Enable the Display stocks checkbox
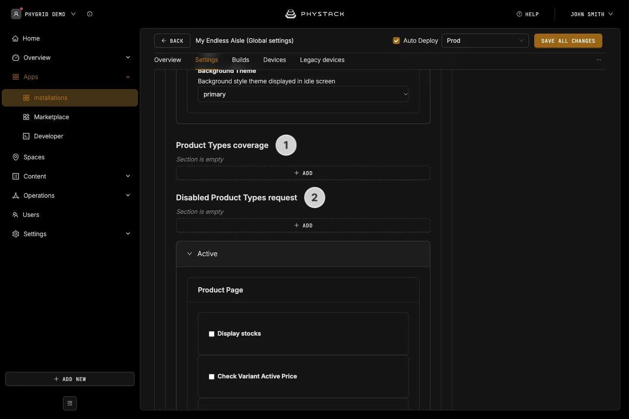Viewport: 629px width, 419px height. click(x=211, y=334)
